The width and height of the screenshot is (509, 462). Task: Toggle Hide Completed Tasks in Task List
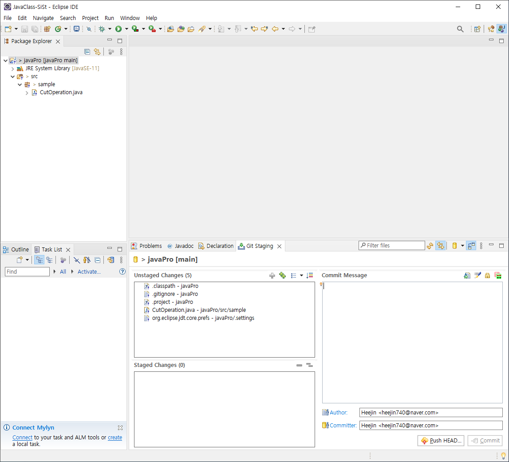tap(77, 260)
